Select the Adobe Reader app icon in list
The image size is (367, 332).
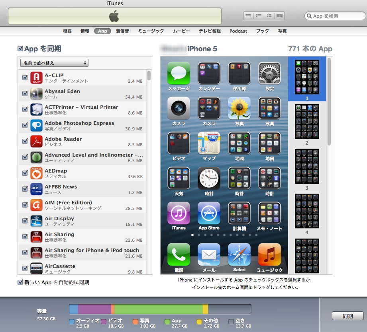pyautogui.click(x=36, y=142)
